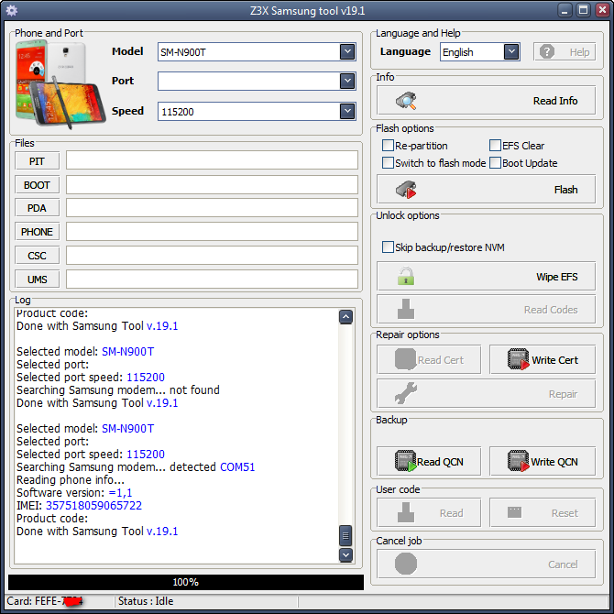Click the PHONE file button
Viewport: 614px width, 614px height.
(38, 232)
